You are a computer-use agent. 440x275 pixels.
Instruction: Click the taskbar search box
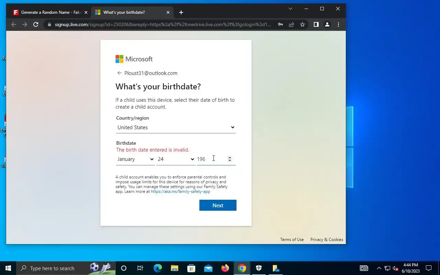pyautogui.click(x=66, y=268)
